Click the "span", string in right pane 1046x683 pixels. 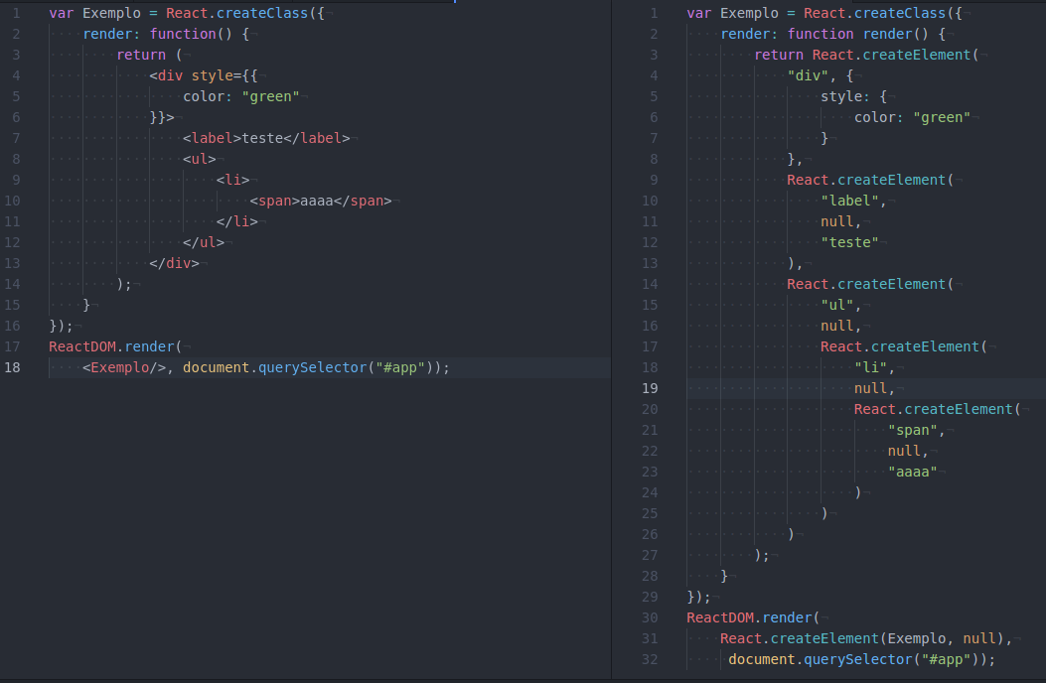tap(917, 430)
